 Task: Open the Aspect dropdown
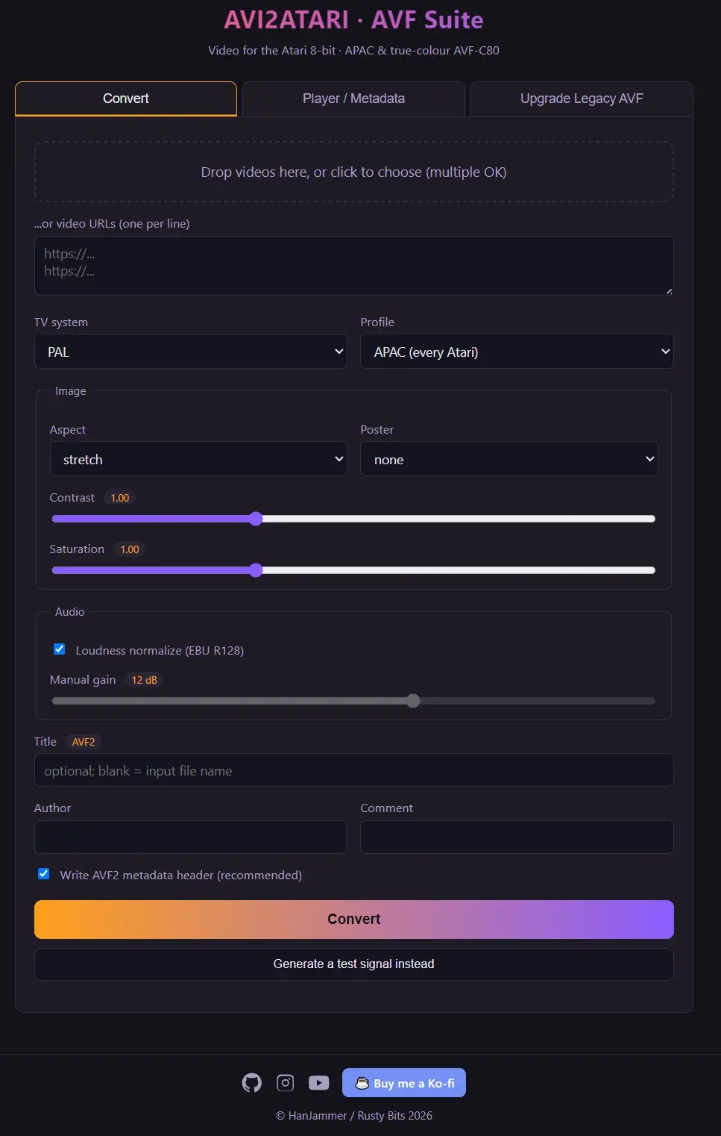198,459
